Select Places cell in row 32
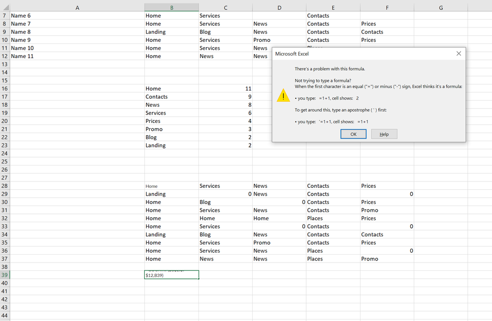 point(333,219)
